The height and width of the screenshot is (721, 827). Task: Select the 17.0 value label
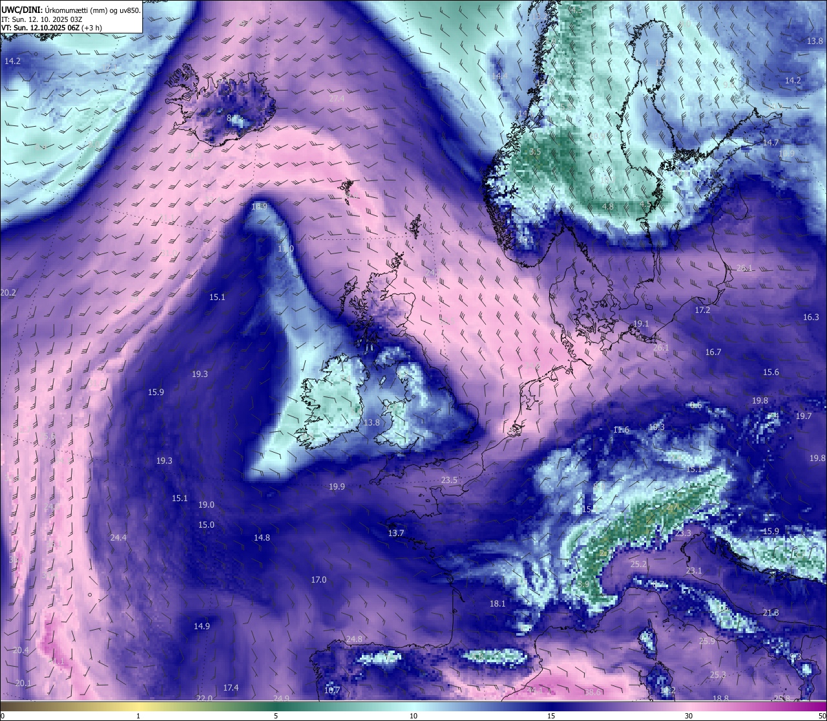click(319, 580)
